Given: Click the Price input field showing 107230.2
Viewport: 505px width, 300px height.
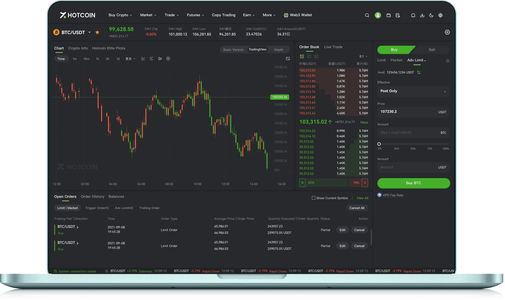Looking at the screenshot, I should click(x=413, y=112).
